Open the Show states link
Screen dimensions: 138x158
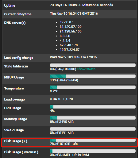click(x=86, y=69)
